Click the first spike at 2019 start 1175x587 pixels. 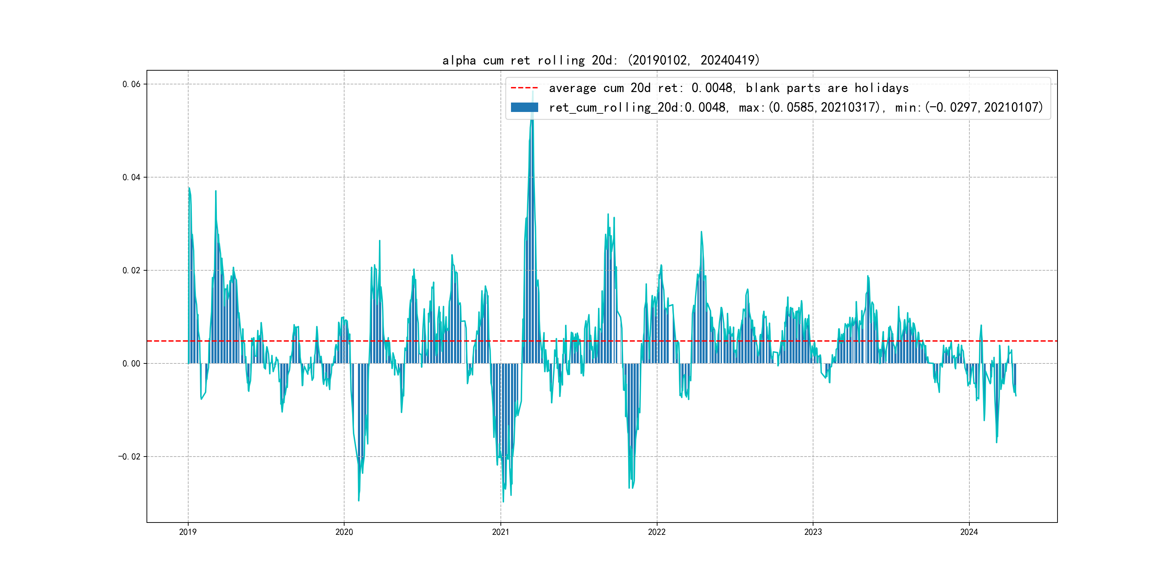pyautogui.click(x=189, y=189)
